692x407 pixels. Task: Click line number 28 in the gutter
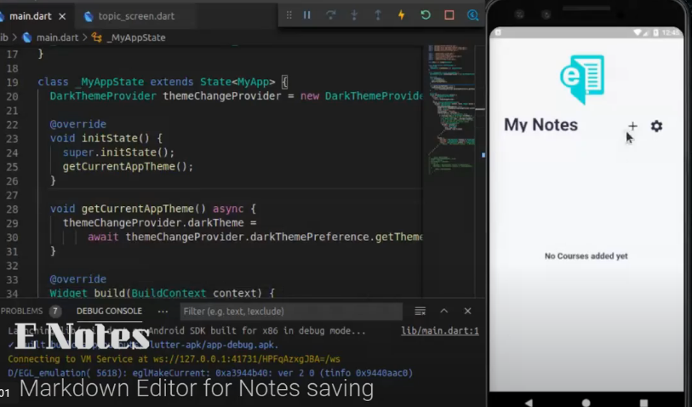click(x=12, y=209)
